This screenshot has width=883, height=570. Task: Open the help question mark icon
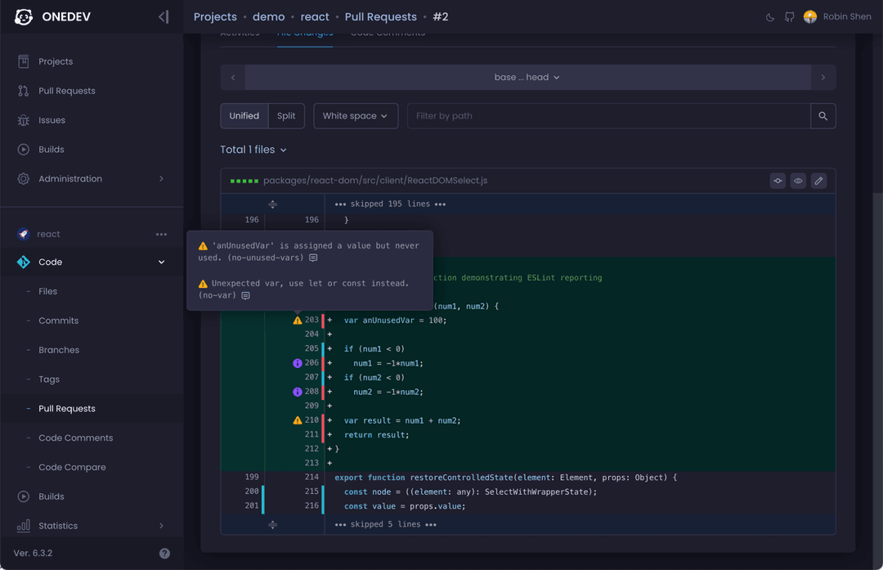tap(164, 553)
